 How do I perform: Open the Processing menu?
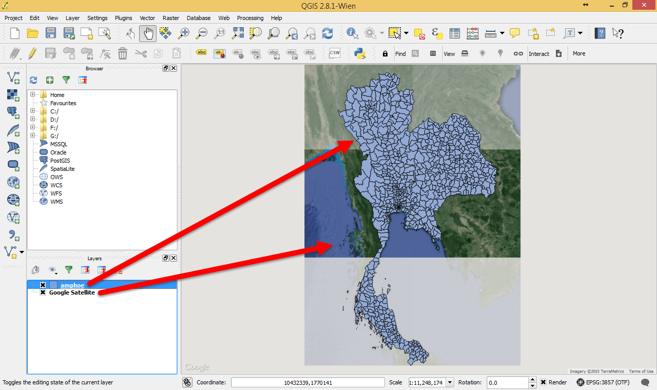pyautogui.click(x=250, y=18)
